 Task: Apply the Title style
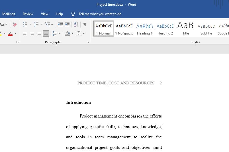point(186,29)
